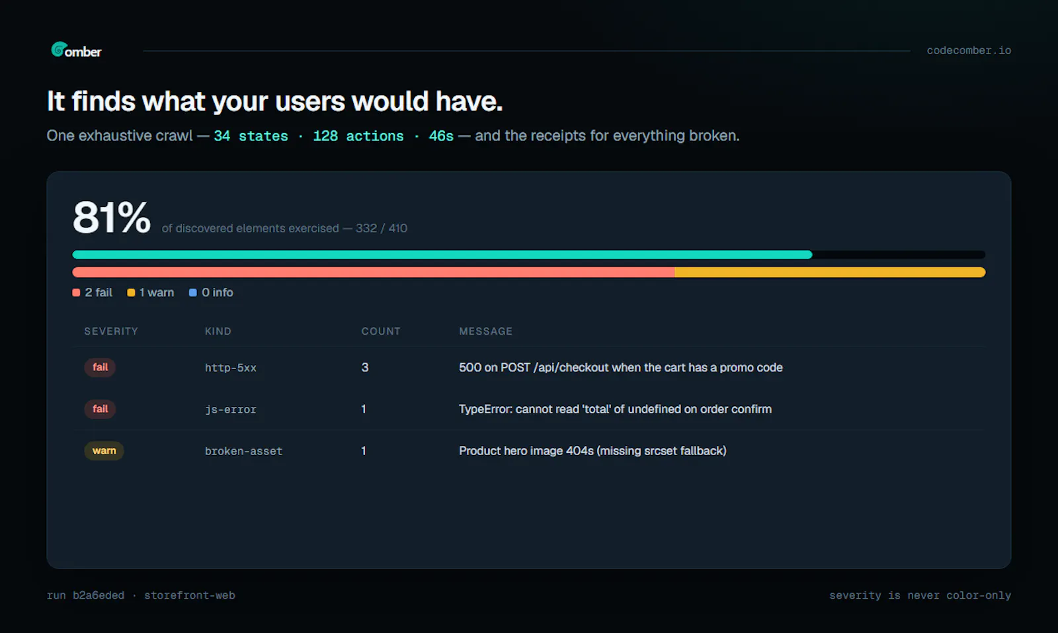Screen dimensions: 1058x633
Task: Click the fail badge in the js-error row
Action: (x=100, y=409)
